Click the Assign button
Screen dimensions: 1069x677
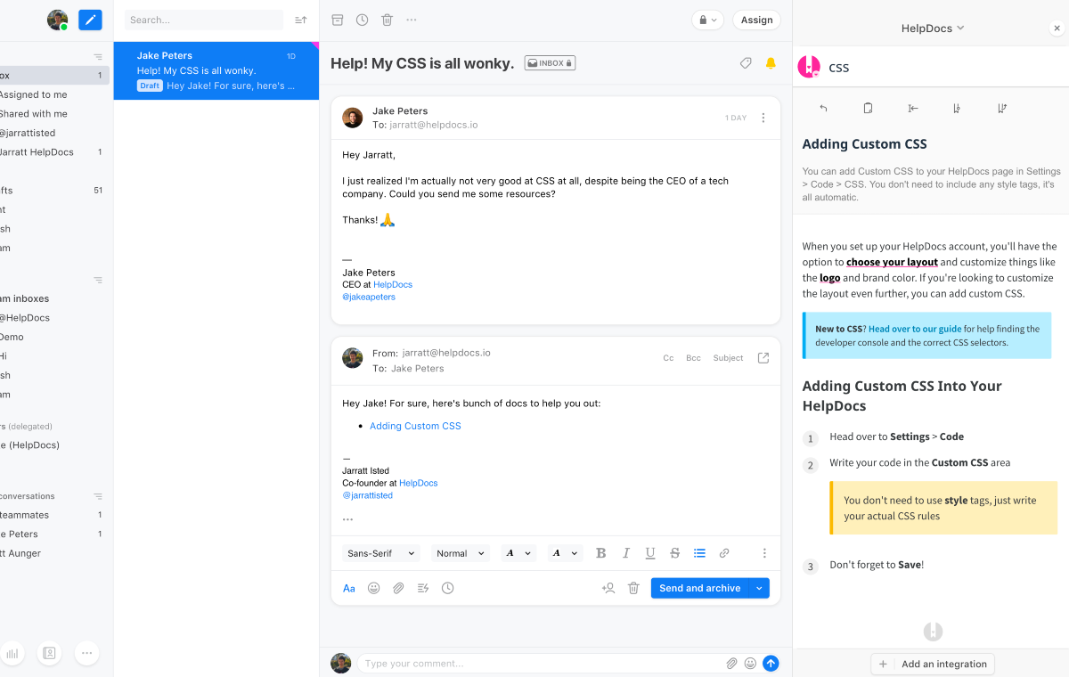pos(756,20)
